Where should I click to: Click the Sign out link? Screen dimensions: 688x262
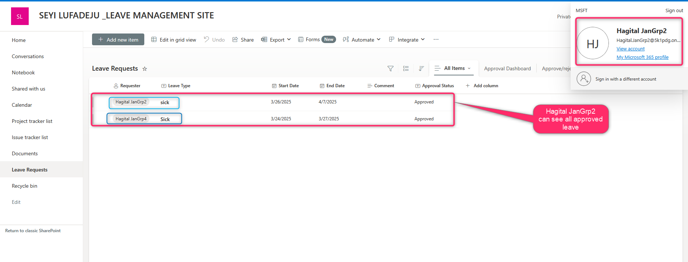(x=674, y=11)
